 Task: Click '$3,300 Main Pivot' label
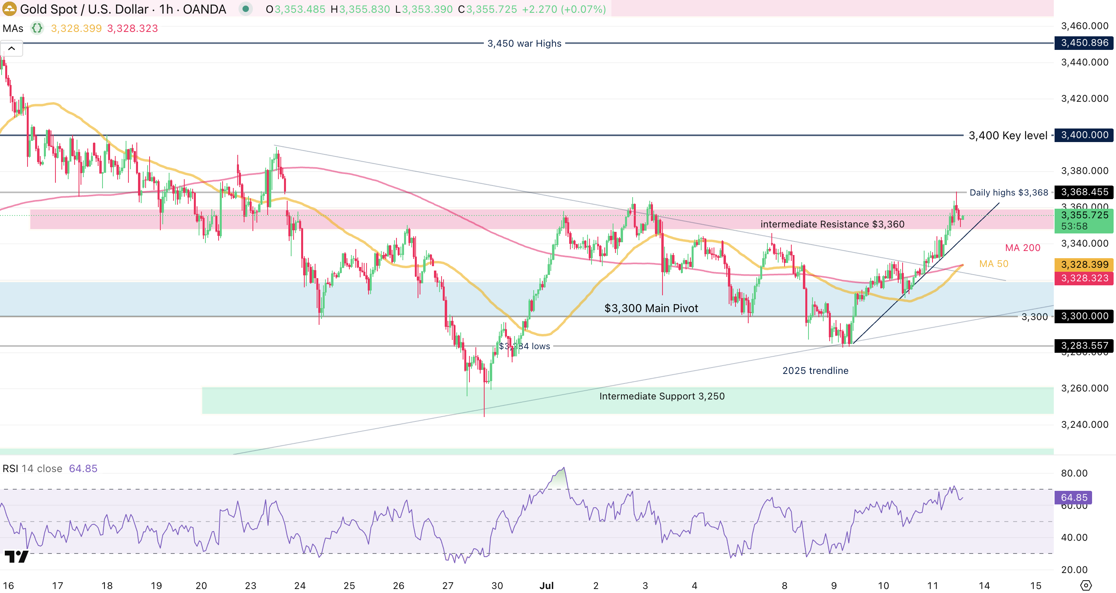(x=651, y=308)
